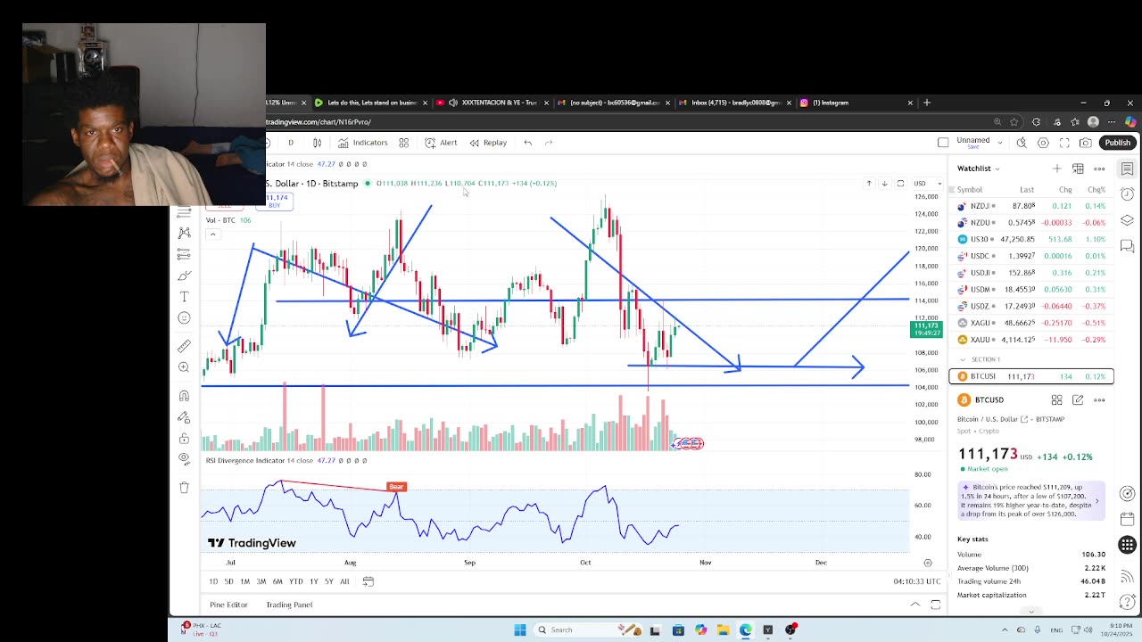The height and width of the screenshot is (642, 1142).
Task: Select the Text tool in drawing toolbar
Action: click(184, 297)
